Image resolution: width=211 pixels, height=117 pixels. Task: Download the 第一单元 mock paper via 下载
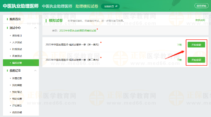[179, 45]
